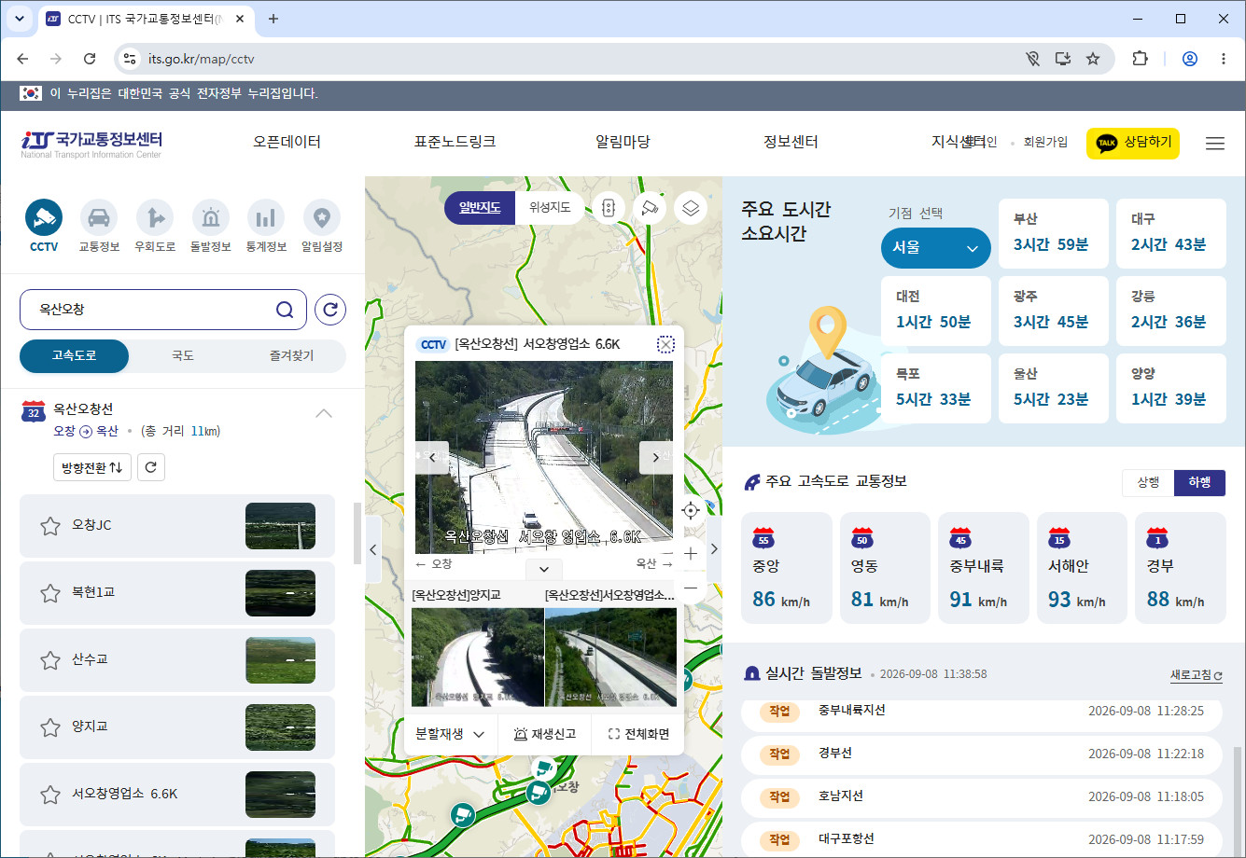Screen dimensions: 1246x858
Task: Select the 국도 tab
Action: pos(183,355)
